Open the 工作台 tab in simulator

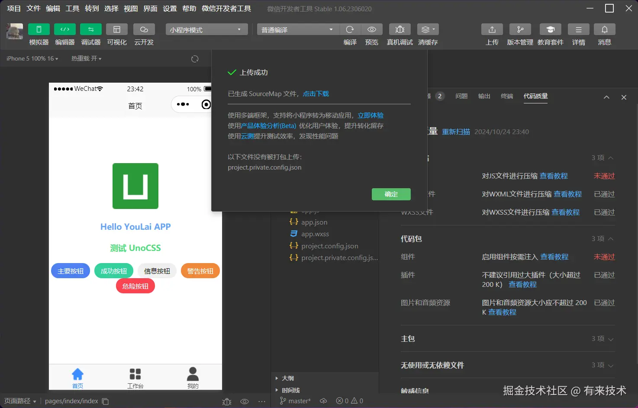click(x=135, y=378)
